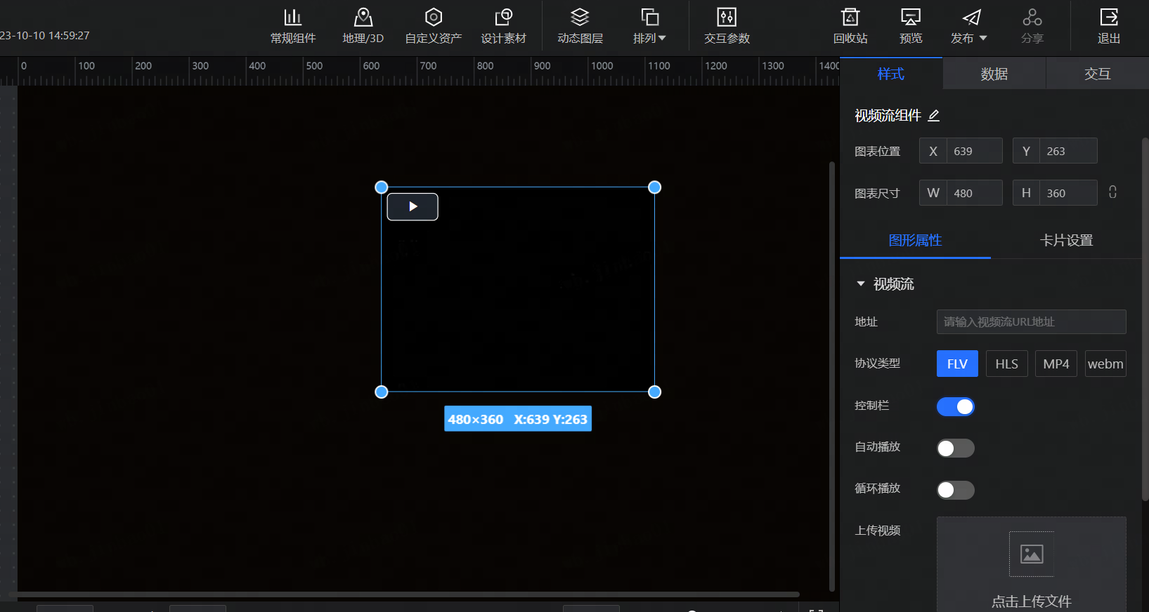Open the 设计素材 design materials
Image resolution: width=1149 pixels, height=612 pixels.
point(503,26)
